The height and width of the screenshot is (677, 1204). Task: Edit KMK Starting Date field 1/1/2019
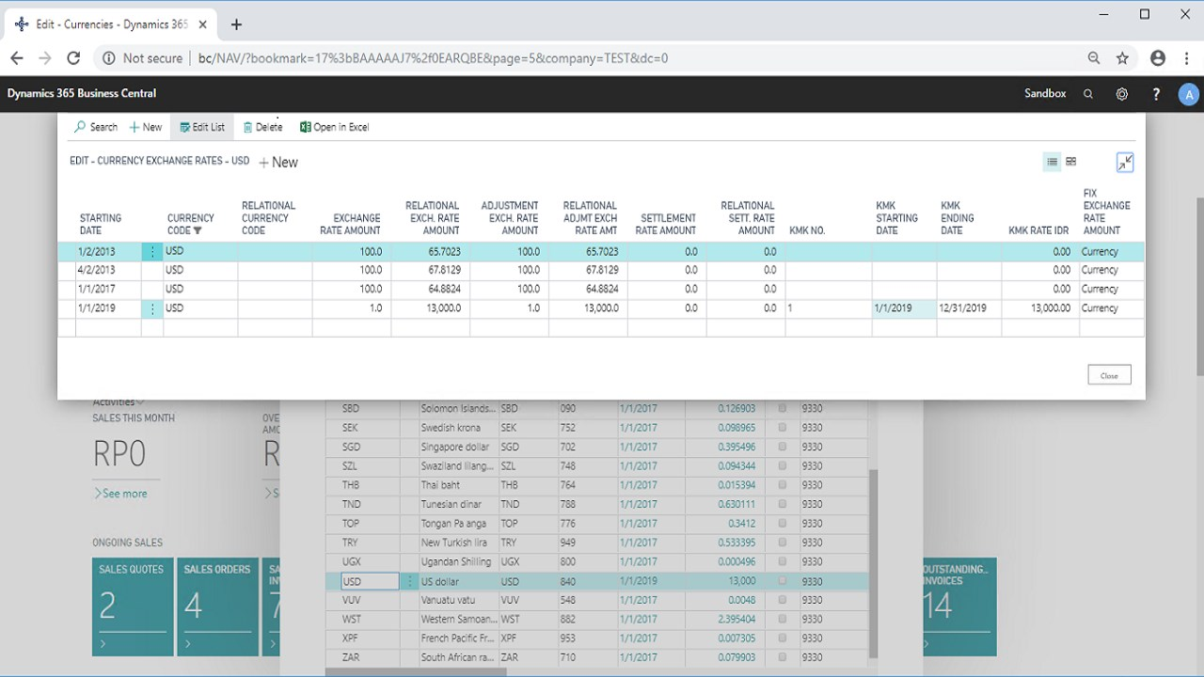click(904, 308)
